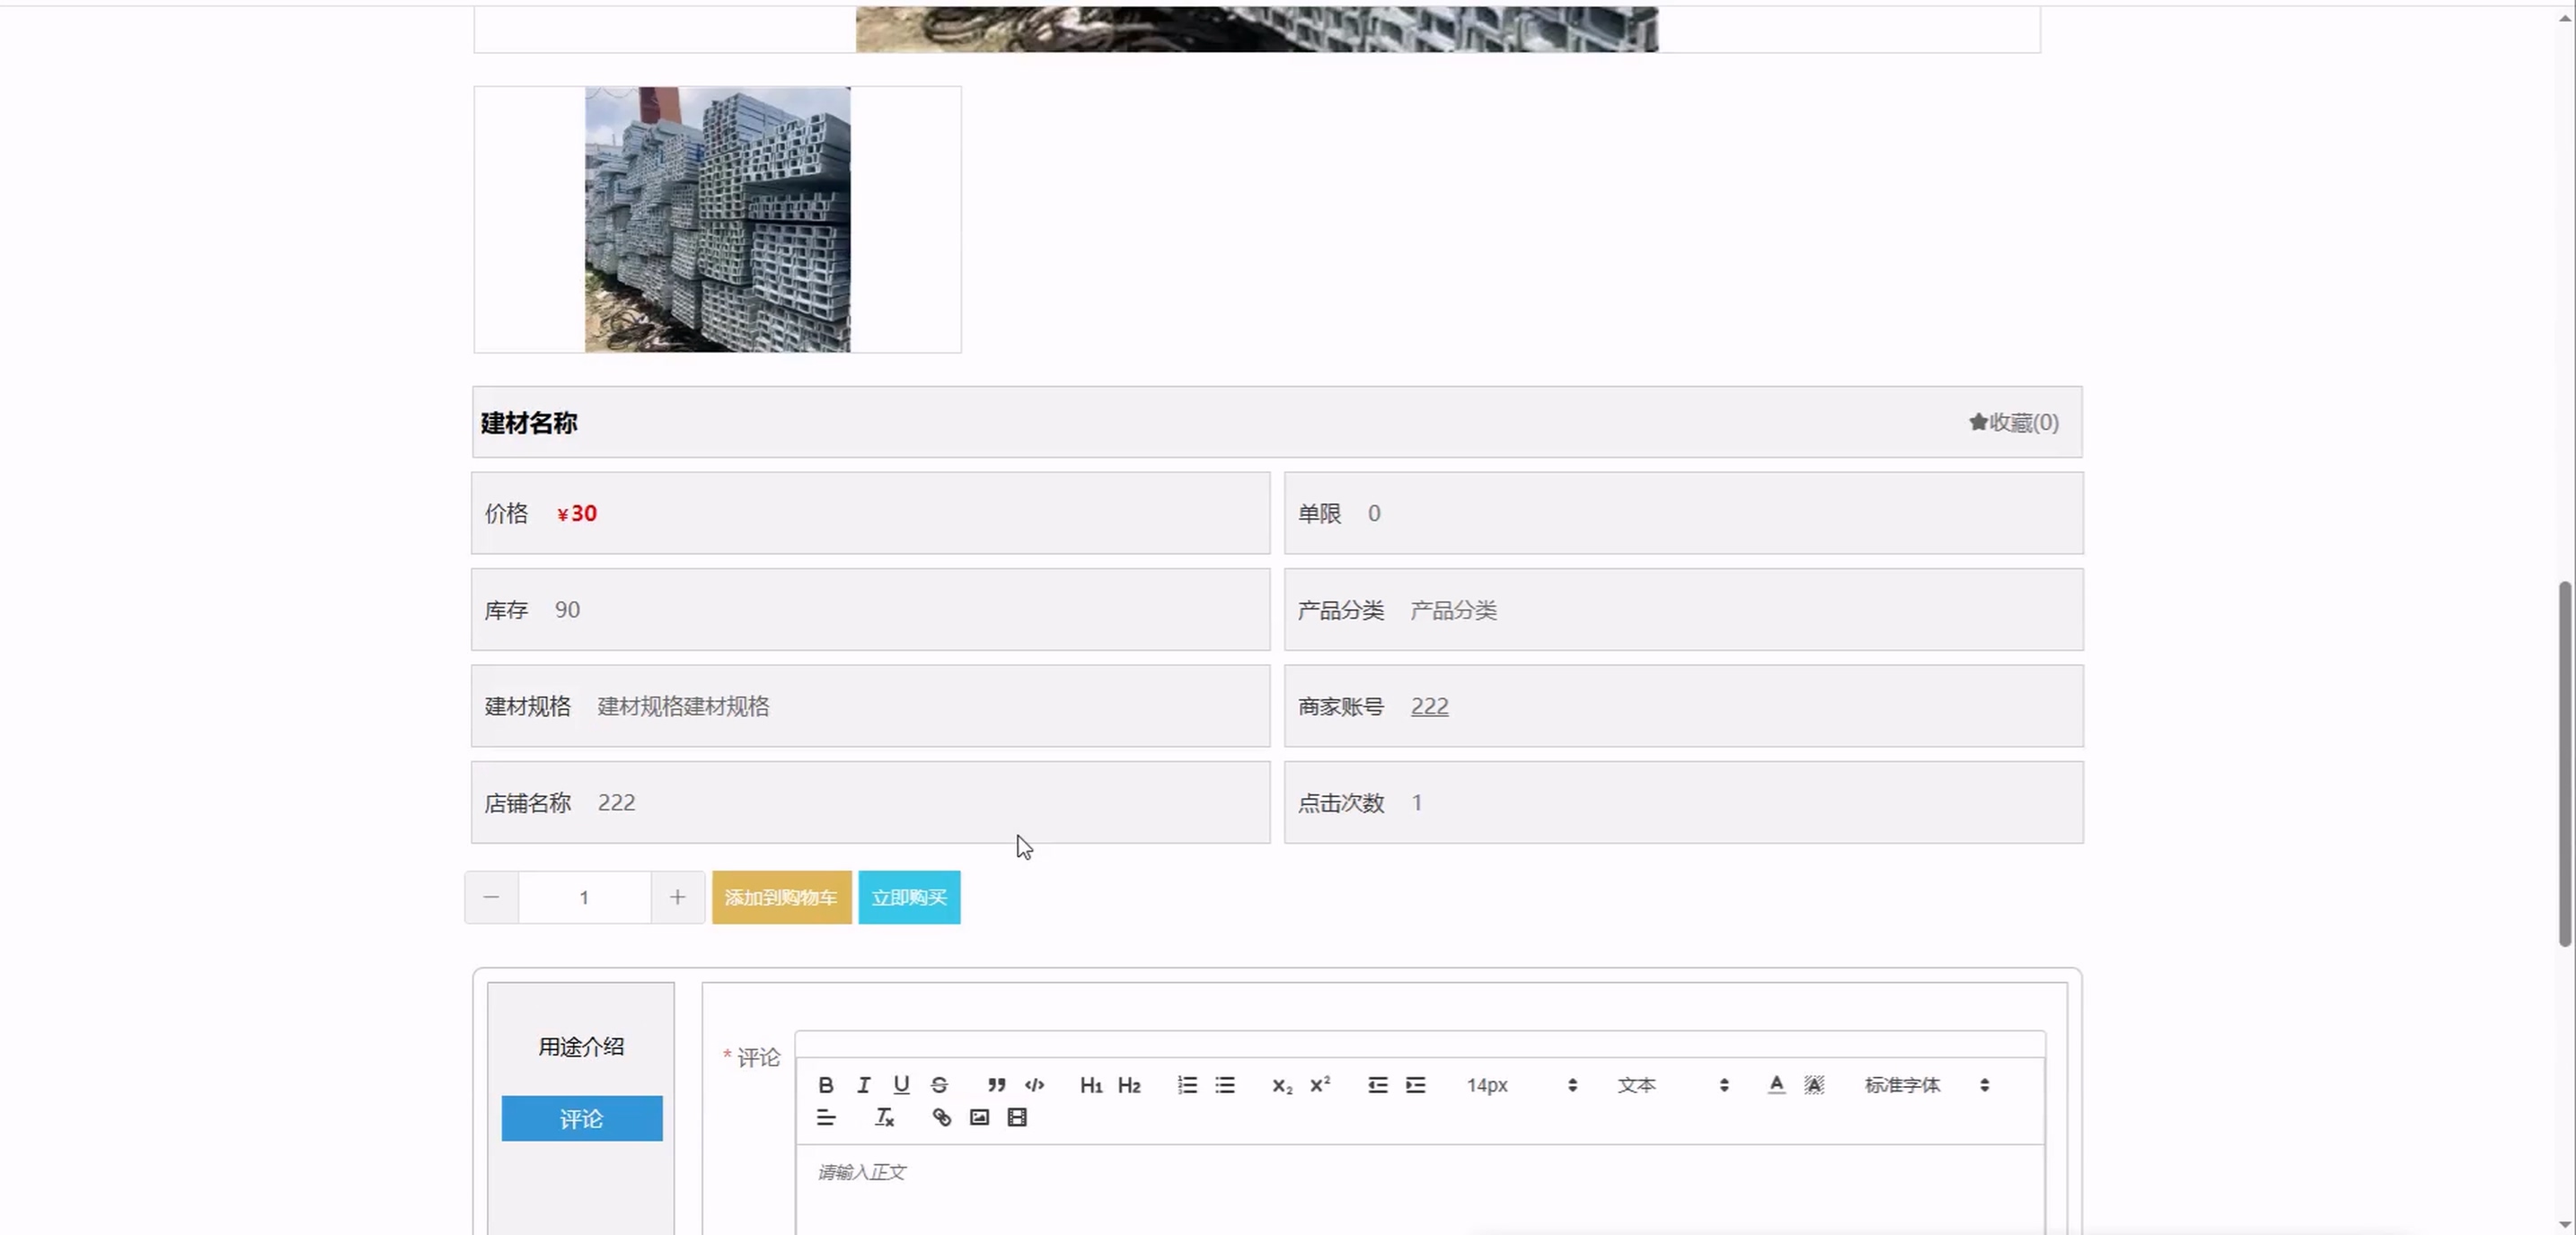Open the 文本 heading style dropdown
Image resolution: width=2576 pixels, height=1235 pixels.
click(1673, 1085)
